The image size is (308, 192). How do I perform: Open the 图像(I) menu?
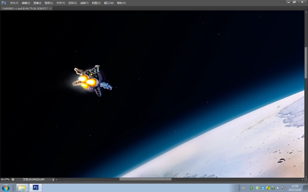[x=37, y=3]
